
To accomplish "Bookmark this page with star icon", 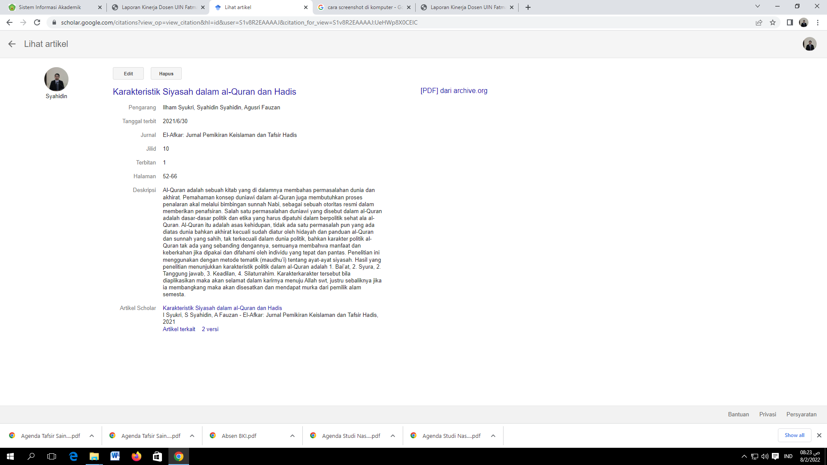I will (773, 22).
